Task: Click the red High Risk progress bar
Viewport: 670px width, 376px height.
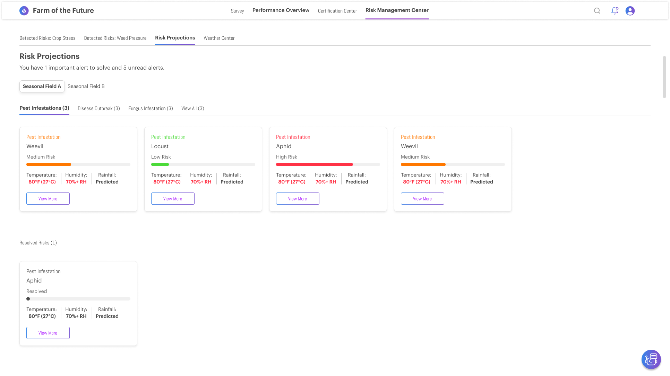Action: coord(314,164)
